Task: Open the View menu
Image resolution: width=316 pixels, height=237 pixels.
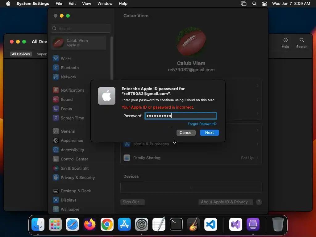Action: pyautogui.click(x=87, y=4)
